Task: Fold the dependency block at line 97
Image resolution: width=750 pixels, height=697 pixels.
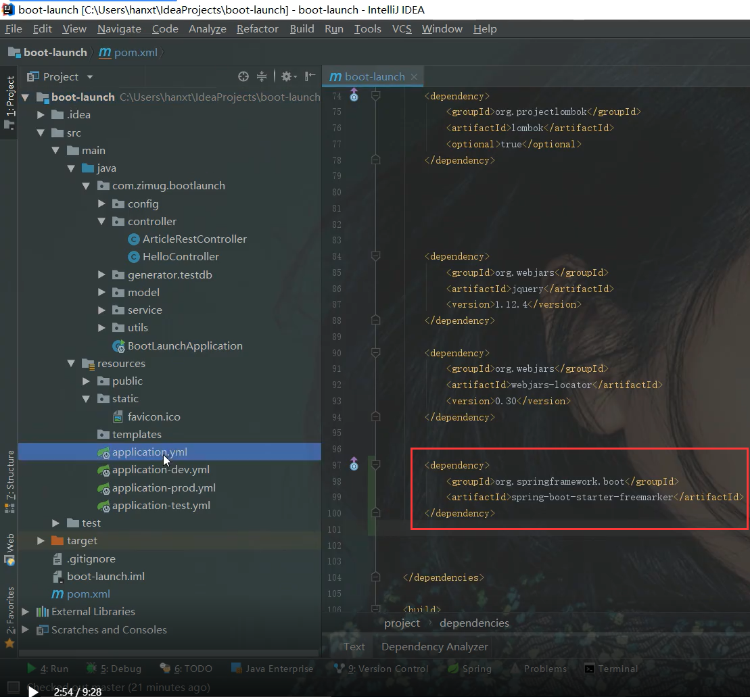Action: pyautogui.click(x=376, y=464)
